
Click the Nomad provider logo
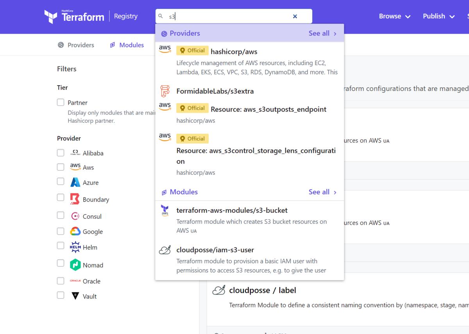pos(75,265)
